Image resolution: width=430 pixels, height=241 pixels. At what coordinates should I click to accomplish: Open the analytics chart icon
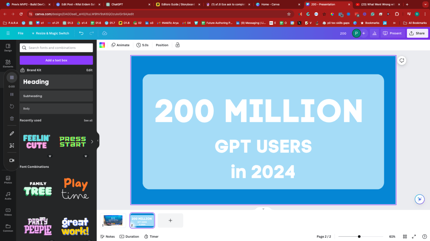tap(374, 33)
